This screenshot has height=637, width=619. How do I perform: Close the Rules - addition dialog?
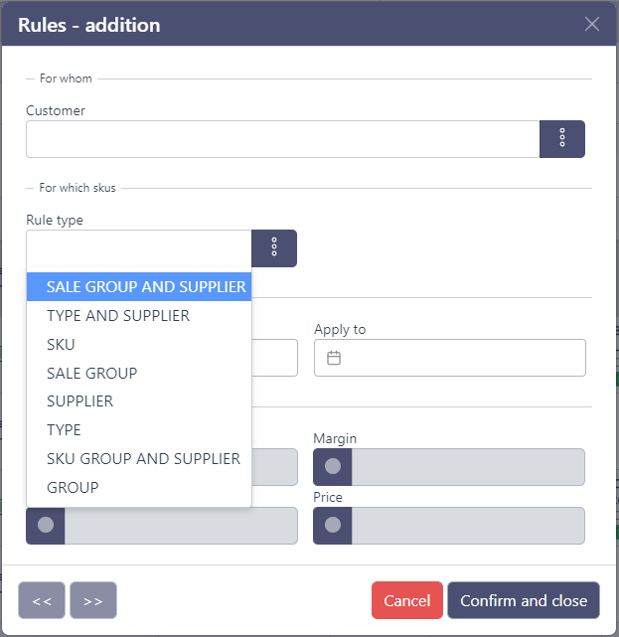coord(592,24)
